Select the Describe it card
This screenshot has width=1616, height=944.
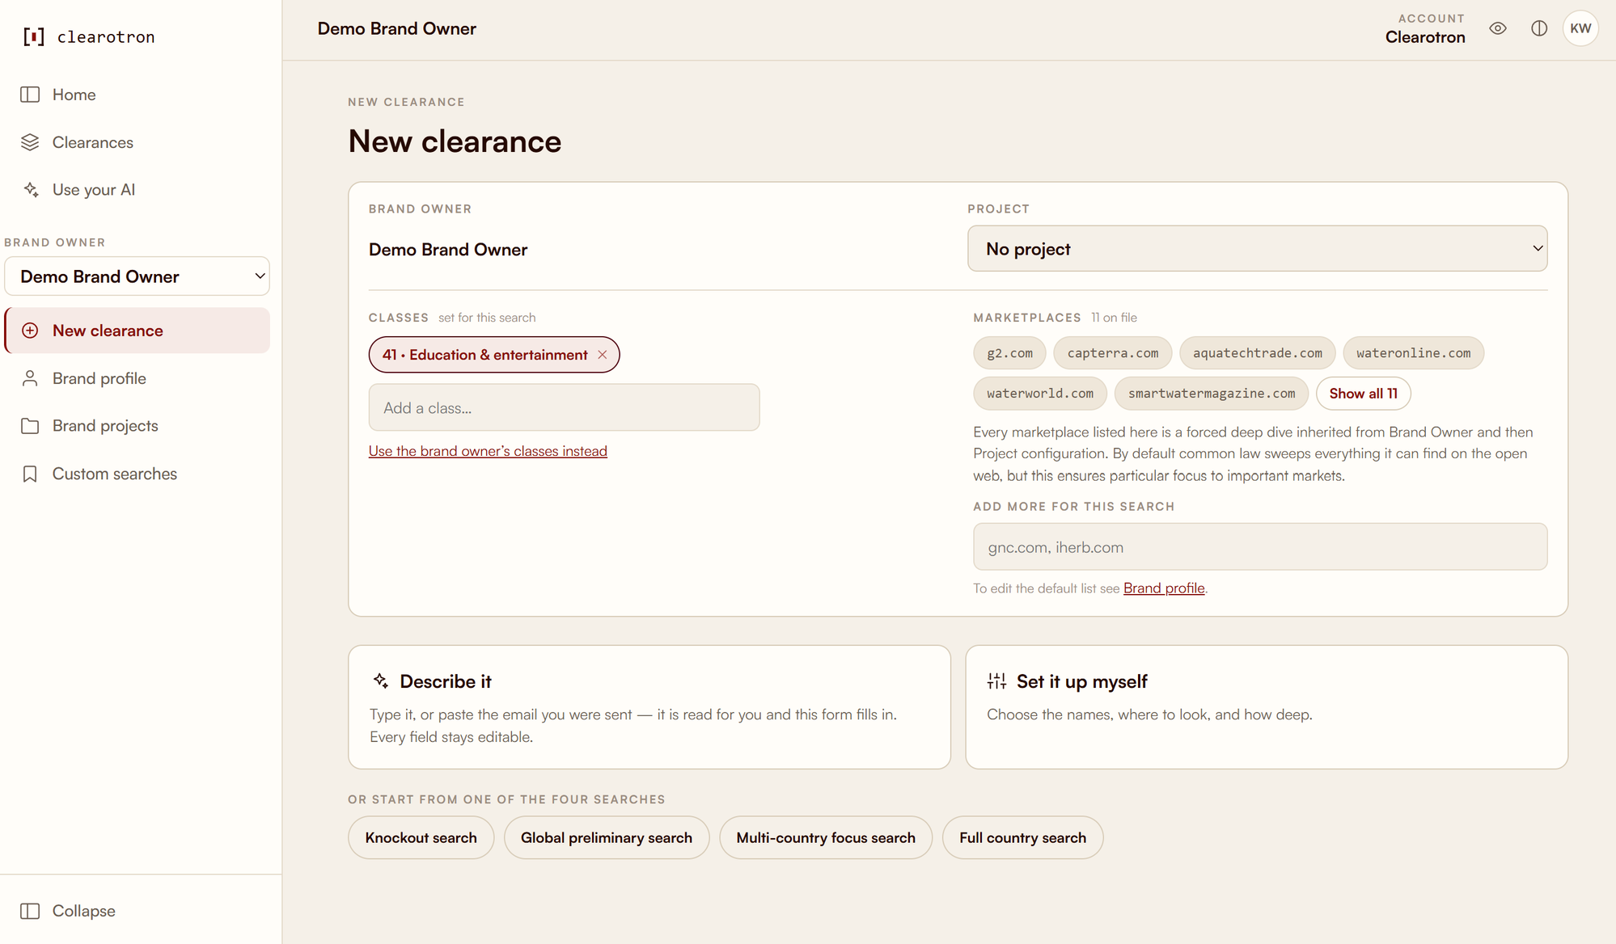[x=649, y=706]
